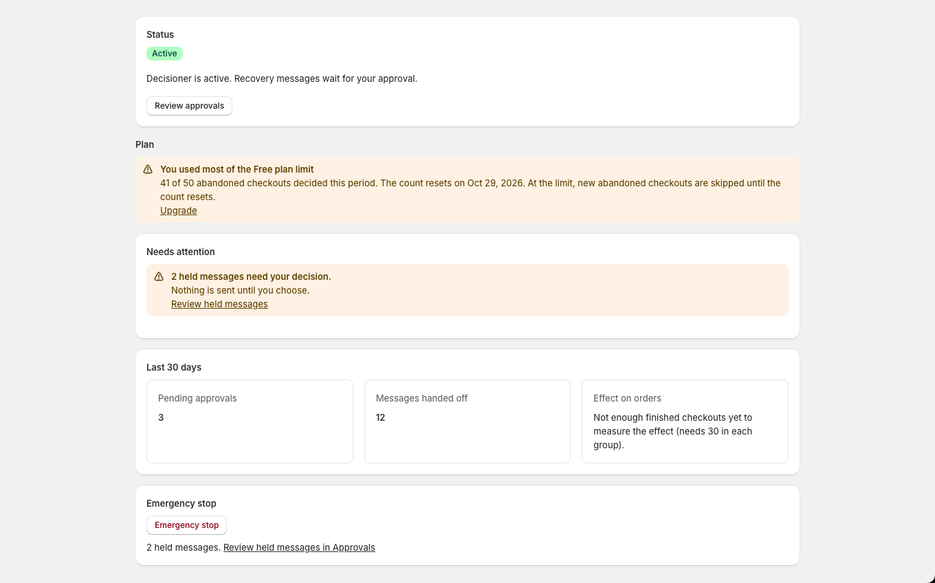Screen dimensions: 935x583
Task: Select the Pending approvals card
Action: (250, 421)
